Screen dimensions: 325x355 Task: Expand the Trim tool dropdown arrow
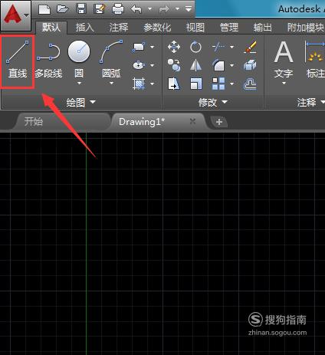coord(231,47)
